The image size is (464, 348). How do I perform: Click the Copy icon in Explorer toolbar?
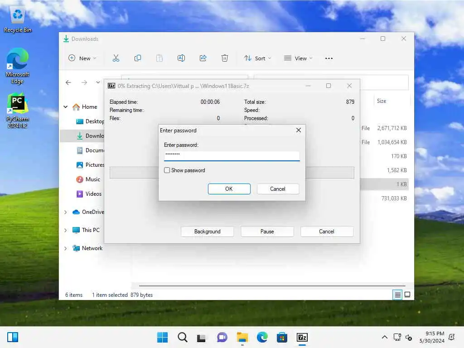tap(138, 58)
